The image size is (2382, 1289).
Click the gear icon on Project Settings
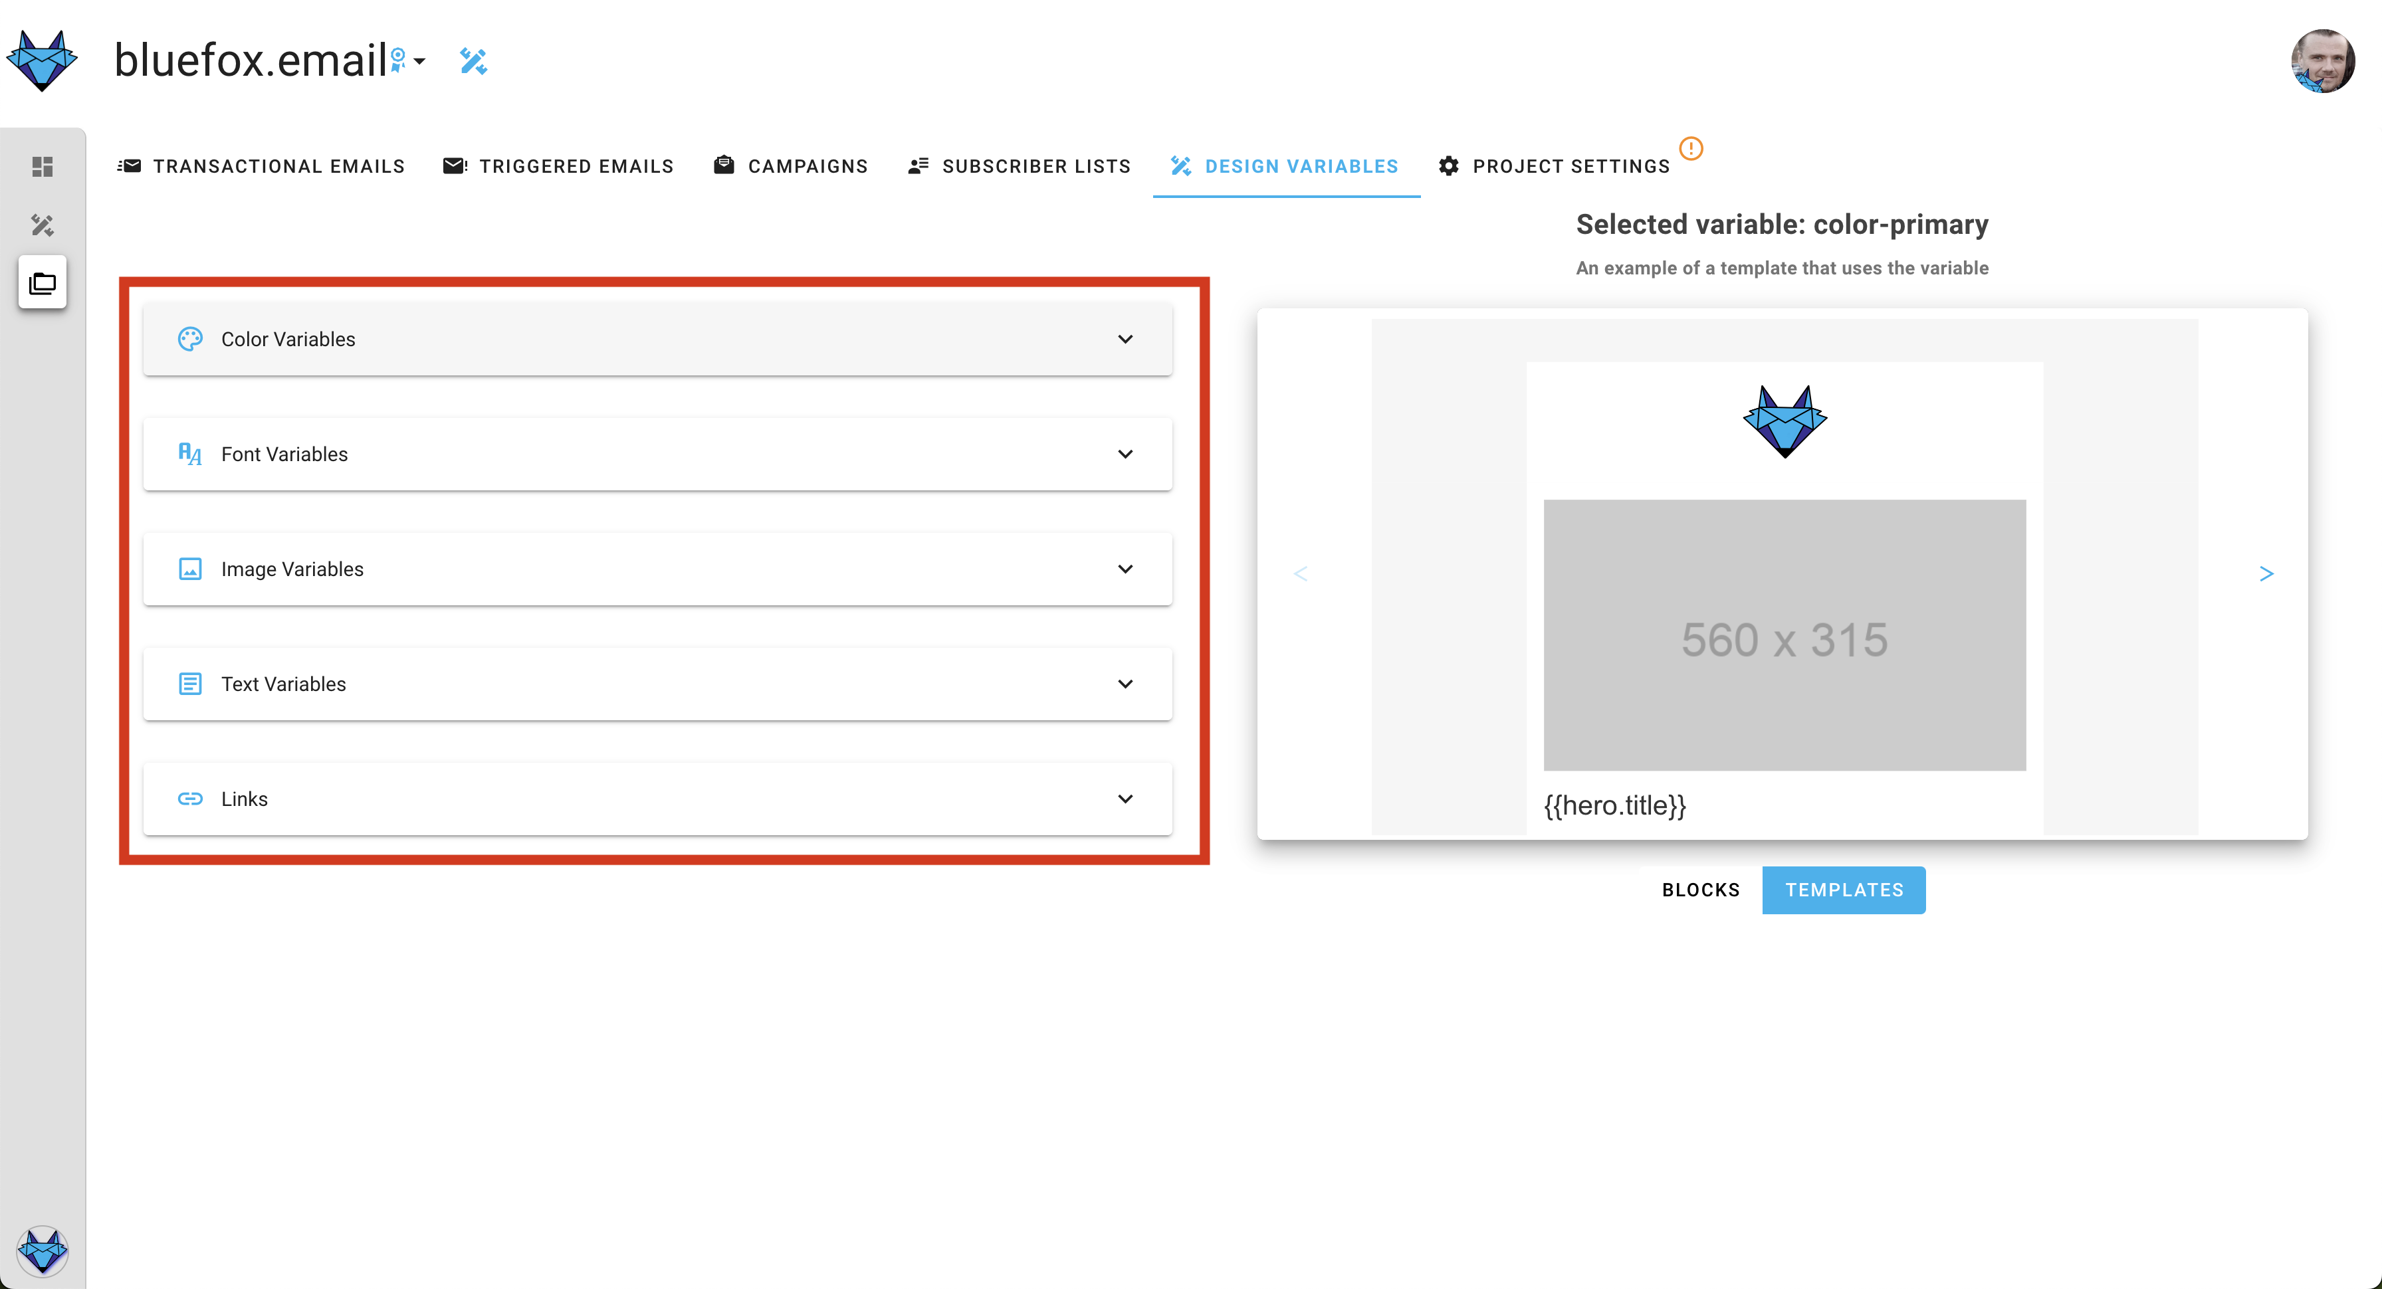point(1449,165)
